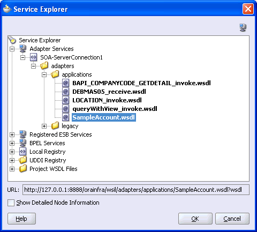Enable Show Detailed Node Information checkbox
This screenshot has height=232, width=257.
pyautogui.click(x=11, y=203)
